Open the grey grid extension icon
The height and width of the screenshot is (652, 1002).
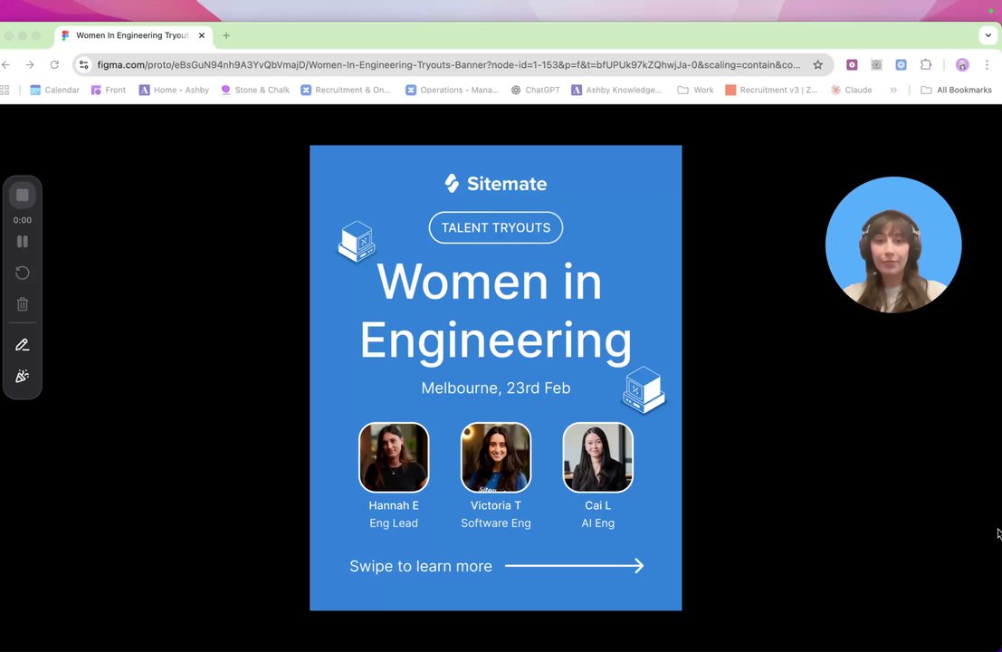[877, 64]
